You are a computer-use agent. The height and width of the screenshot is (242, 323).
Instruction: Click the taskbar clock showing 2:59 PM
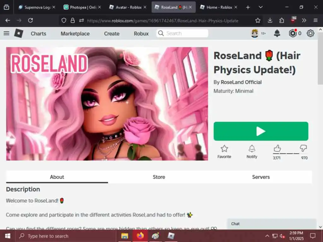point(297,236)
